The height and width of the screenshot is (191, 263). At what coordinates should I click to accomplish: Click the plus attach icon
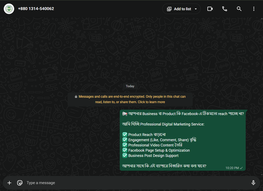(x=9, y=183)
